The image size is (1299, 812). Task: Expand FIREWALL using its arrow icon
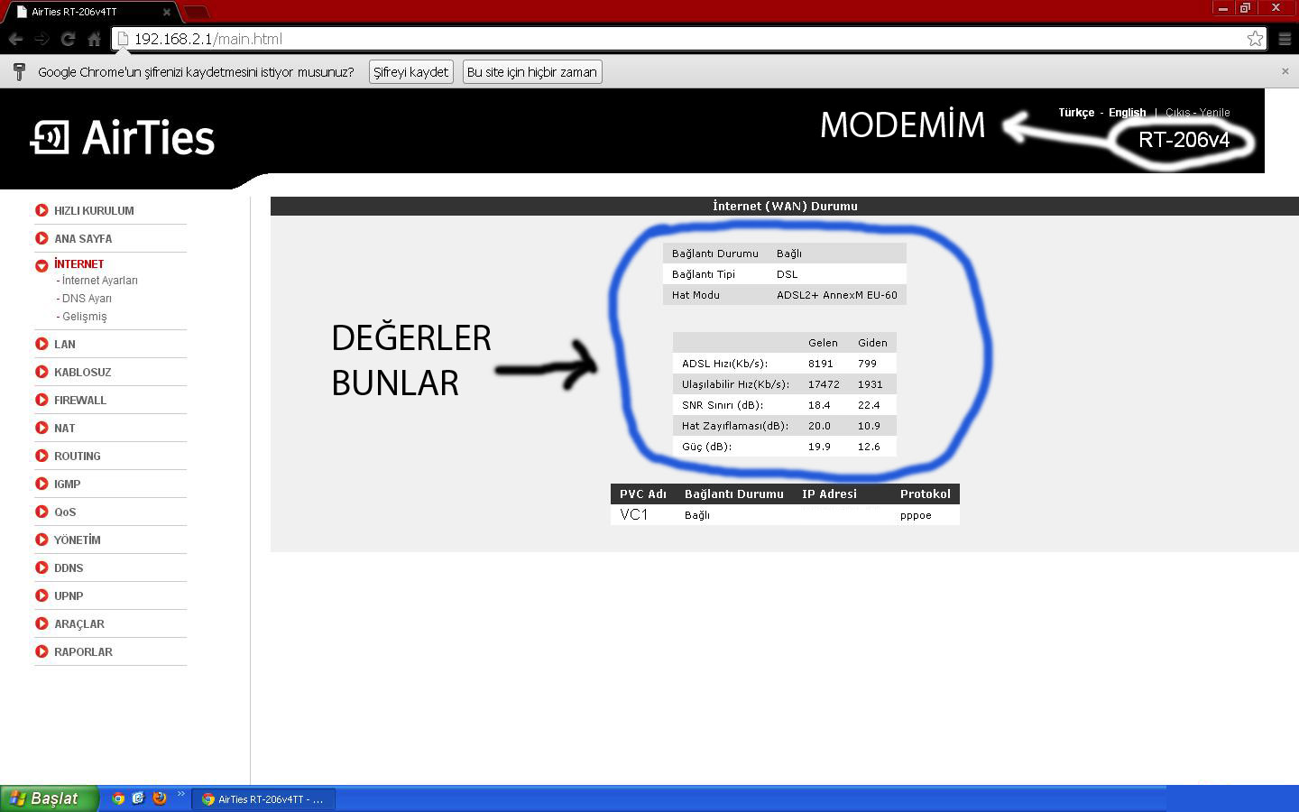[41, 400]
